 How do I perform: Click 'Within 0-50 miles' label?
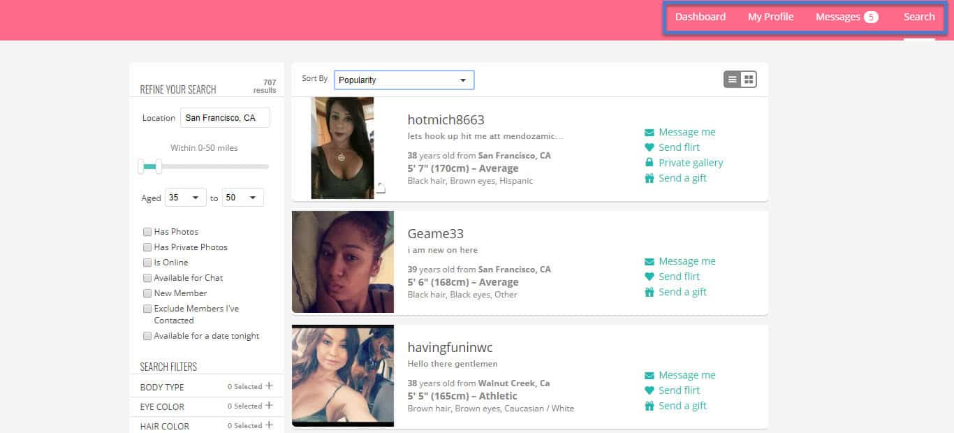coord(204,148)
